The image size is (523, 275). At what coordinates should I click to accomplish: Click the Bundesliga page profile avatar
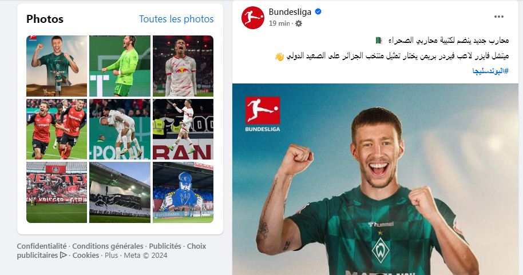(253, 18)
